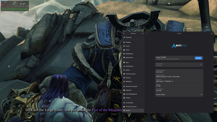Click the Operating System 'Arch Linux' row

click(x=179, y=72)
